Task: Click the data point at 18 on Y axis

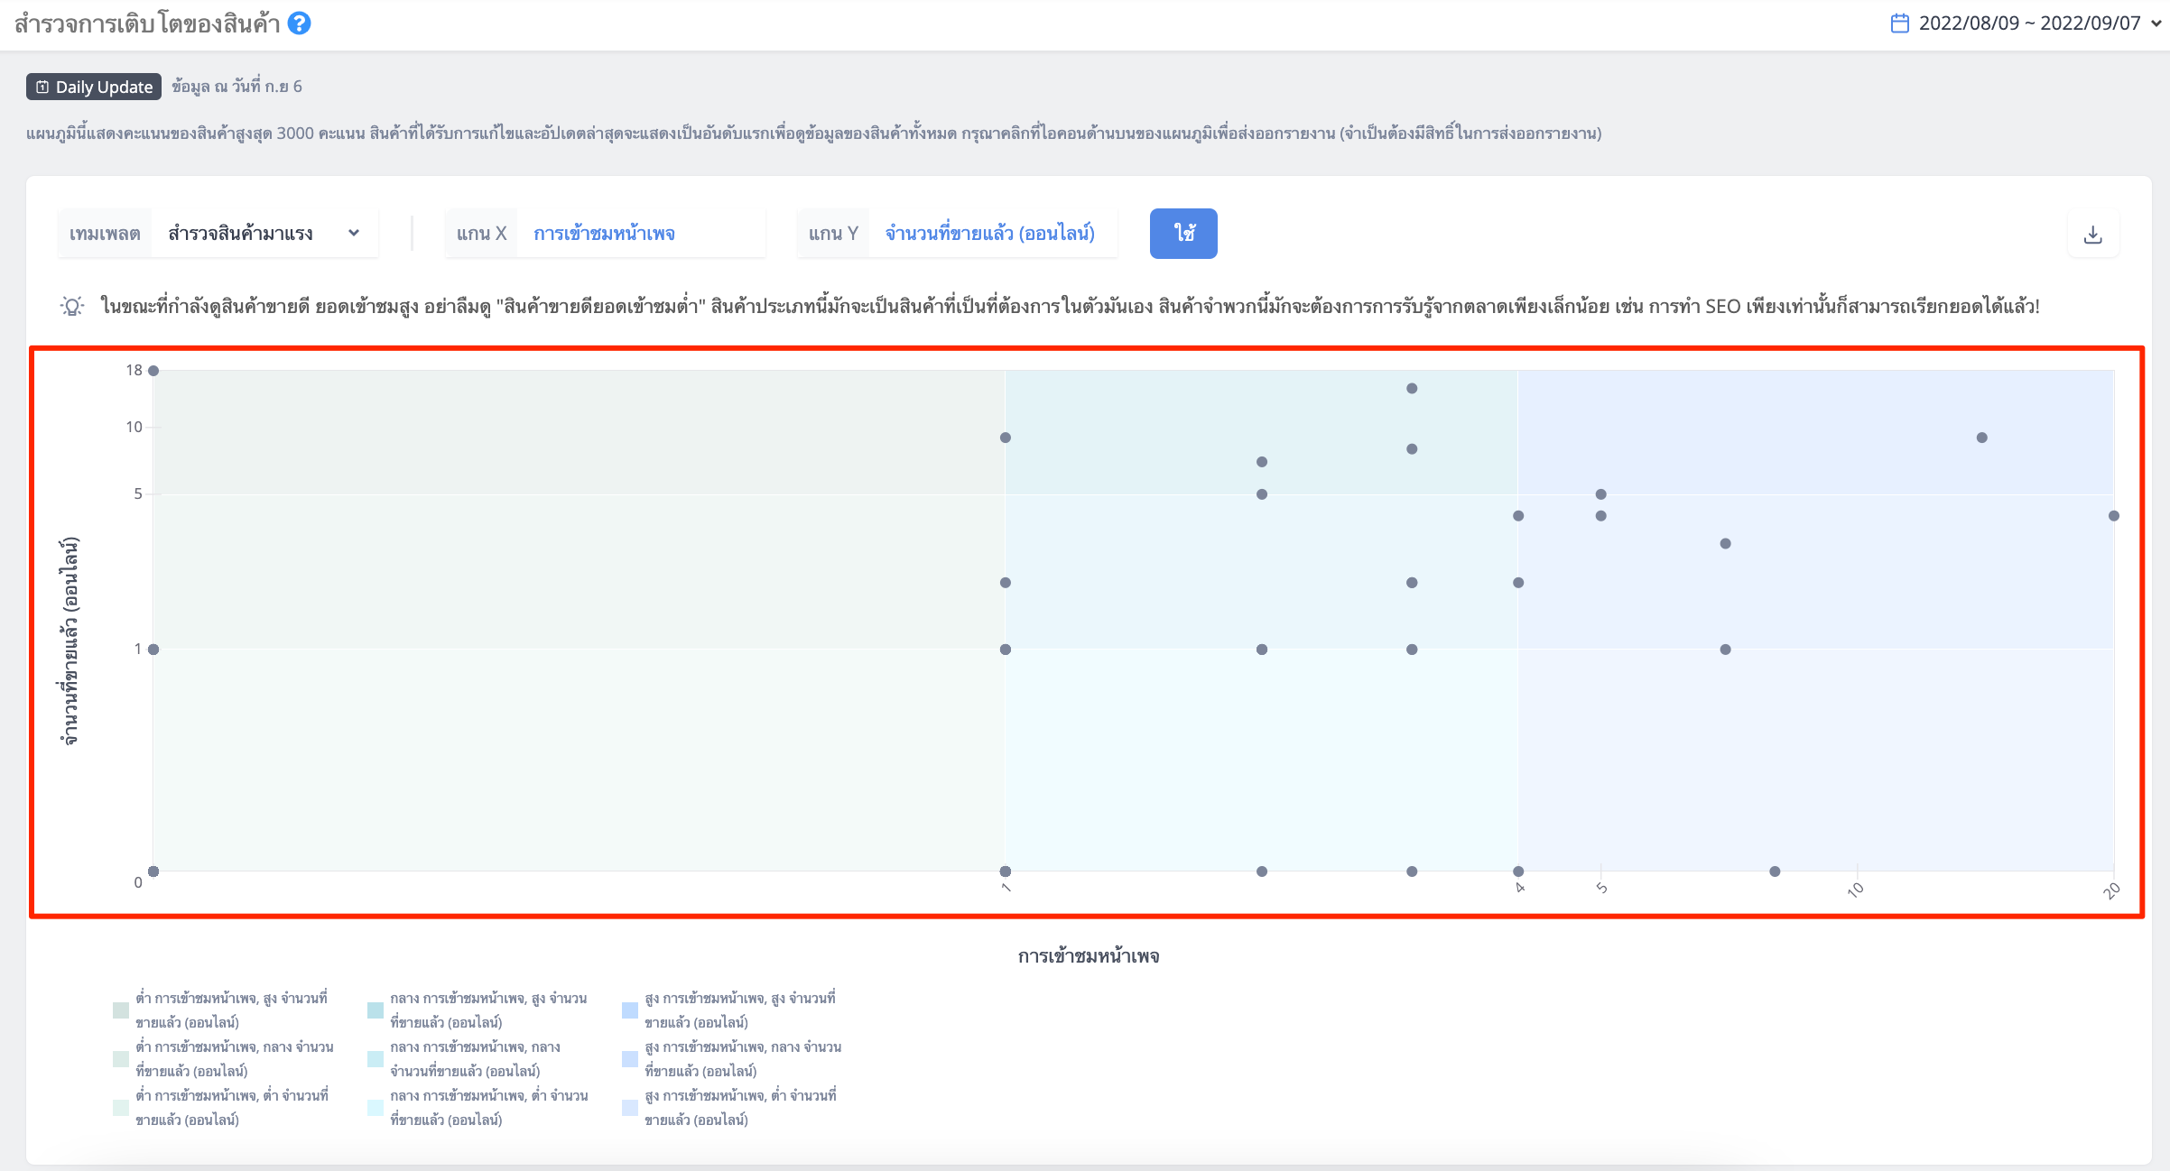Action: (153, 371)
